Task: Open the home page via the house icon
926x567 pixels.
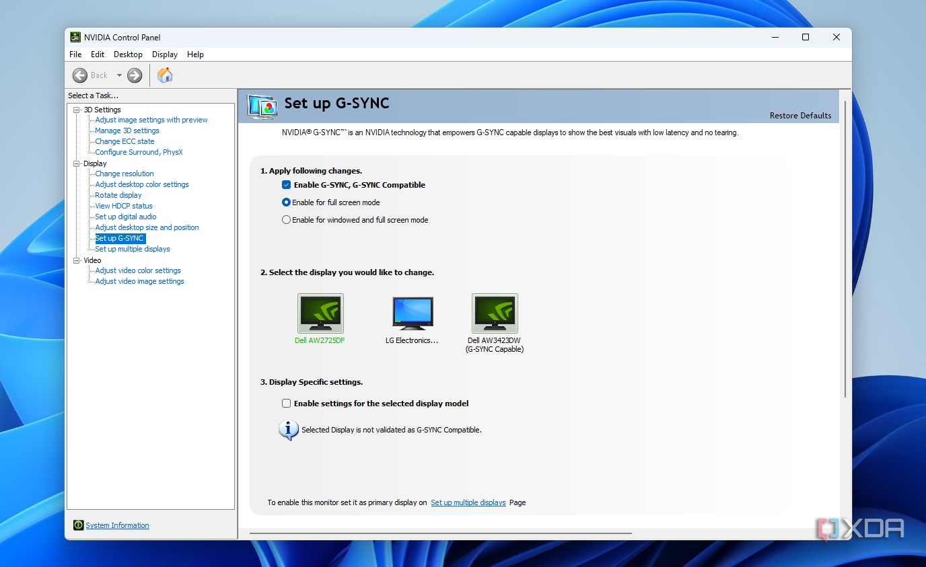Action: click(x=164, y=75)
